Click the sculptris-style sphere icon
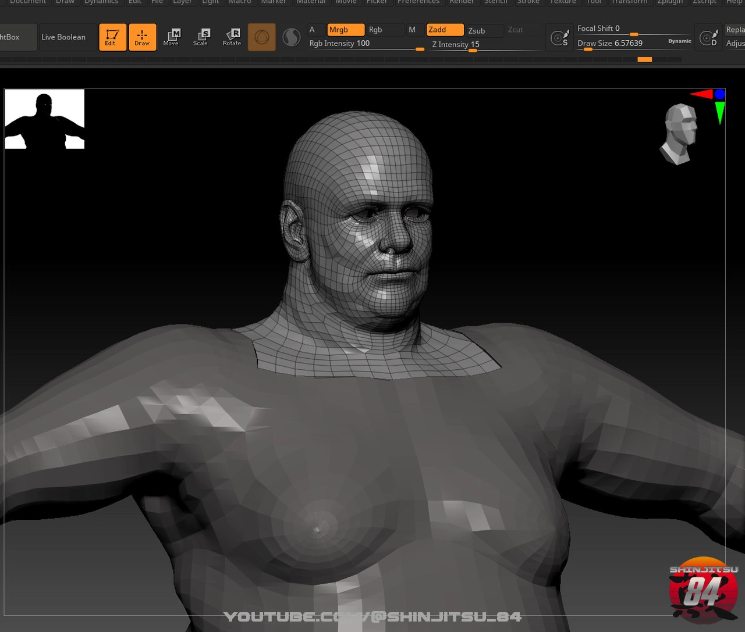This screenshot has width=745, height=632. click(291, 38)
